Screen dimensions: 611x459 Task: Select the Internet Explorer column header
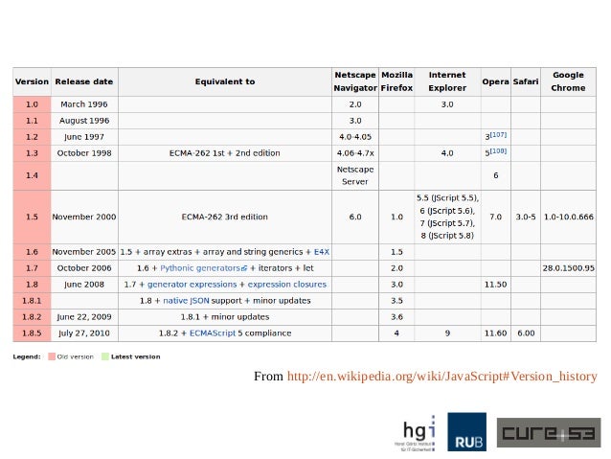pyautogui.click(x=447, y=81)
